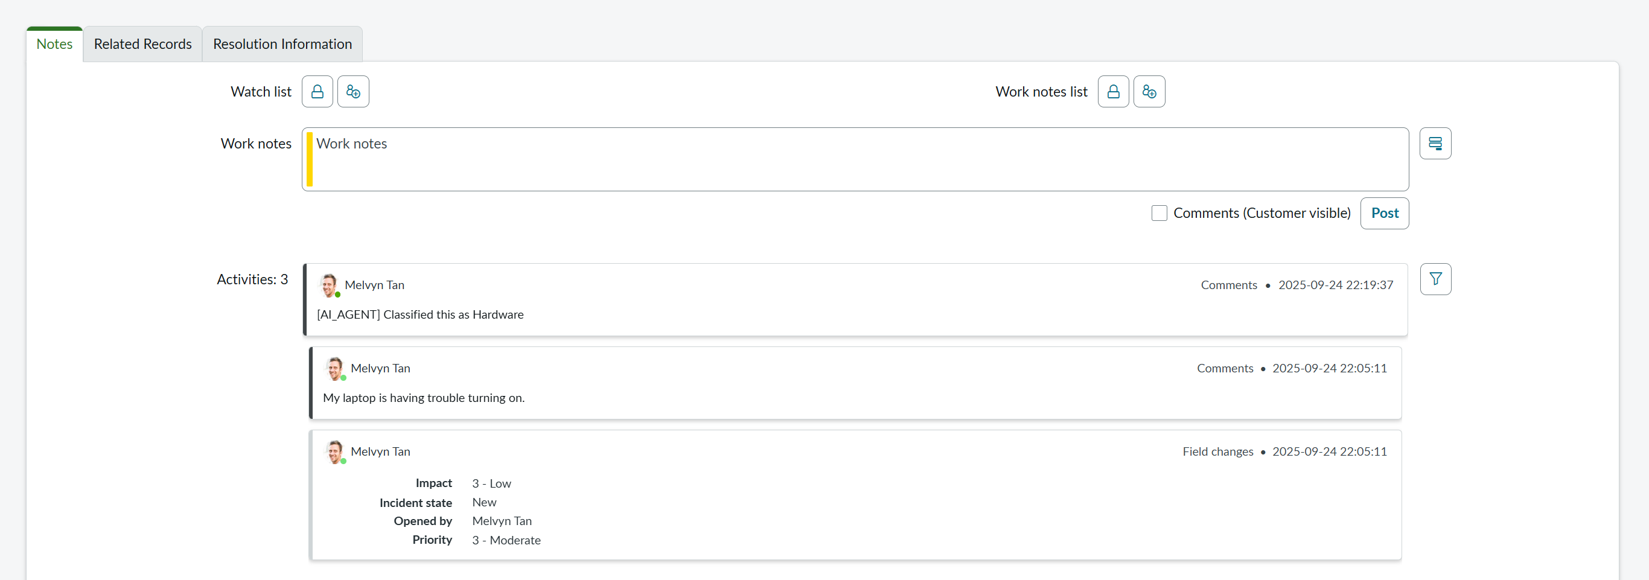Switch to the Related Records tab
Viewport: 1649px width, 580px height.
143,44
